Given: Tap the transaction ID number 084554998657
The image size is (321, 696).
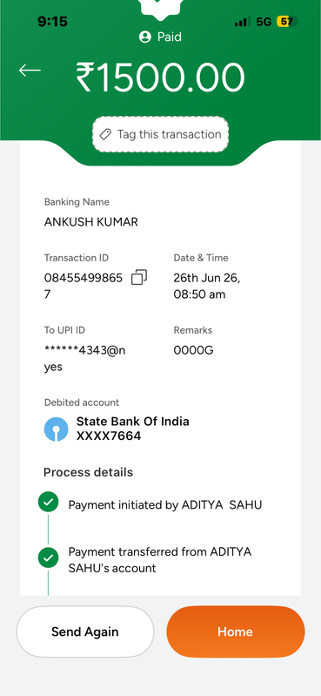Looking at the screenshot, I should [83, 287].
